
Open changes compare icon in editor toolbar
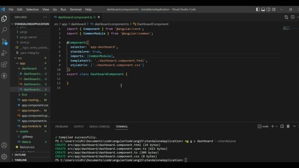[x=286, y=17]
